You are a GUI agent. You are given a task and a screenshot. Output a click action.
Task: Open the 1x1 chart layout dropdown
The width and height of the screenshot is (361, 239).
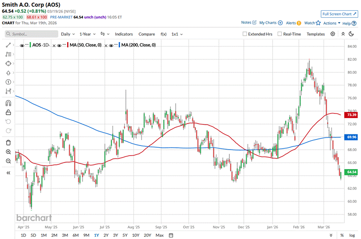(x=177, y=34)
